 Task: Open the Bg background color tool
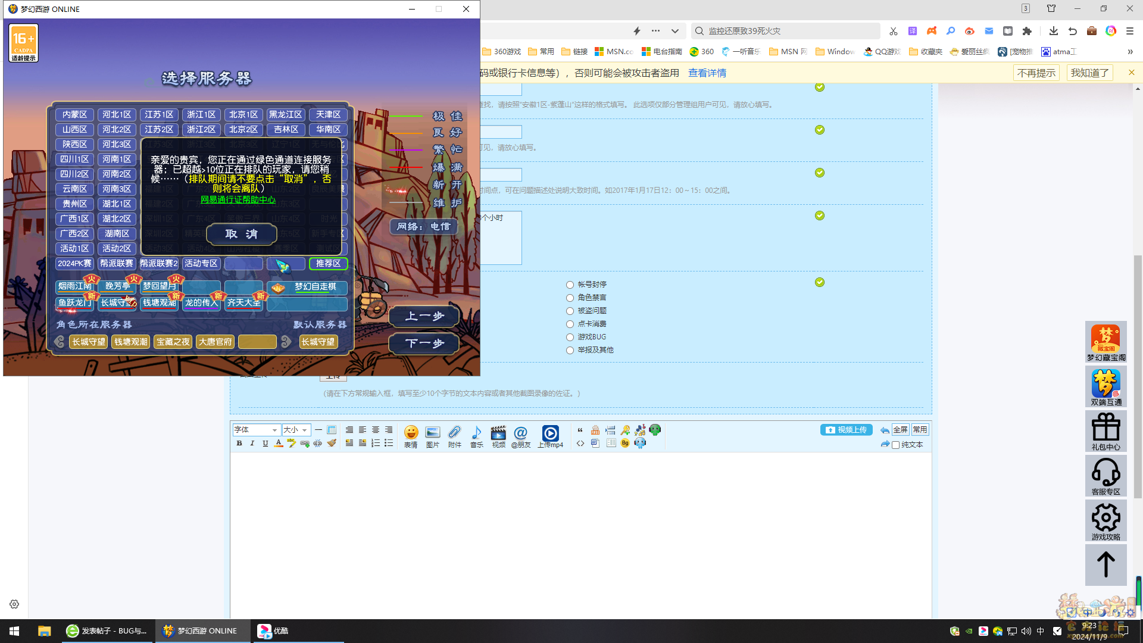click(625, 444)
